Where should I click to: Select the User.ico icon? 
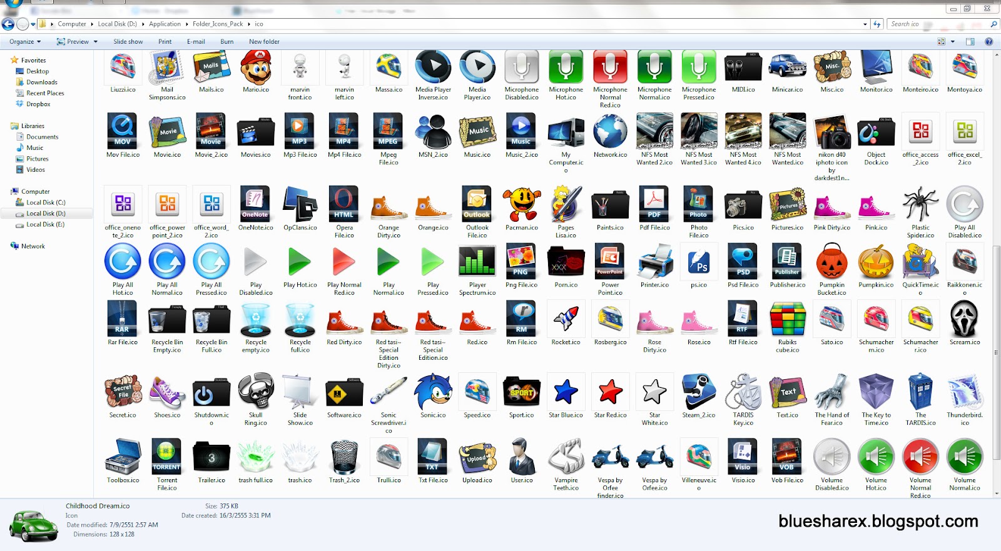[x=522, y=457]
